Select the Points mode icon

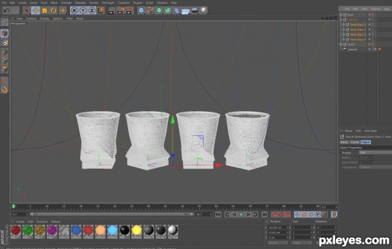click(x=5, y=52)
